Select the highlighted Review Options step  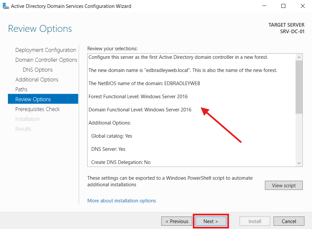pyautogui.click(x=33, y=99)
